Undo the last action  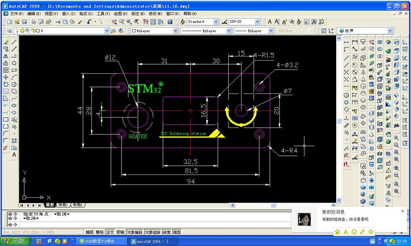point(89,22)
